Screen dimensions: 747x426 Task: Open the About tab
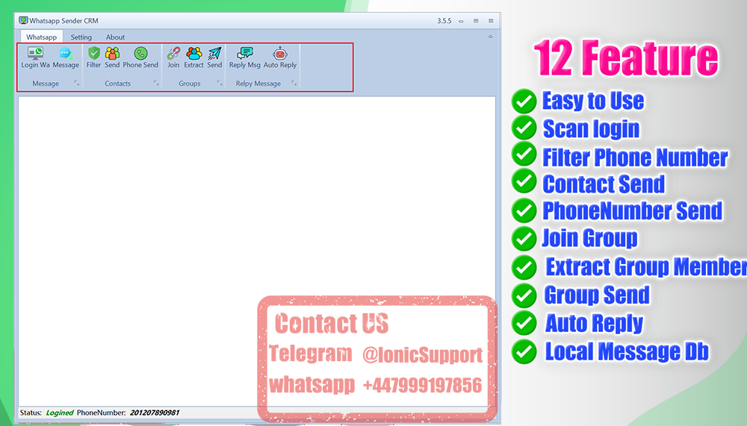point(115,37)
